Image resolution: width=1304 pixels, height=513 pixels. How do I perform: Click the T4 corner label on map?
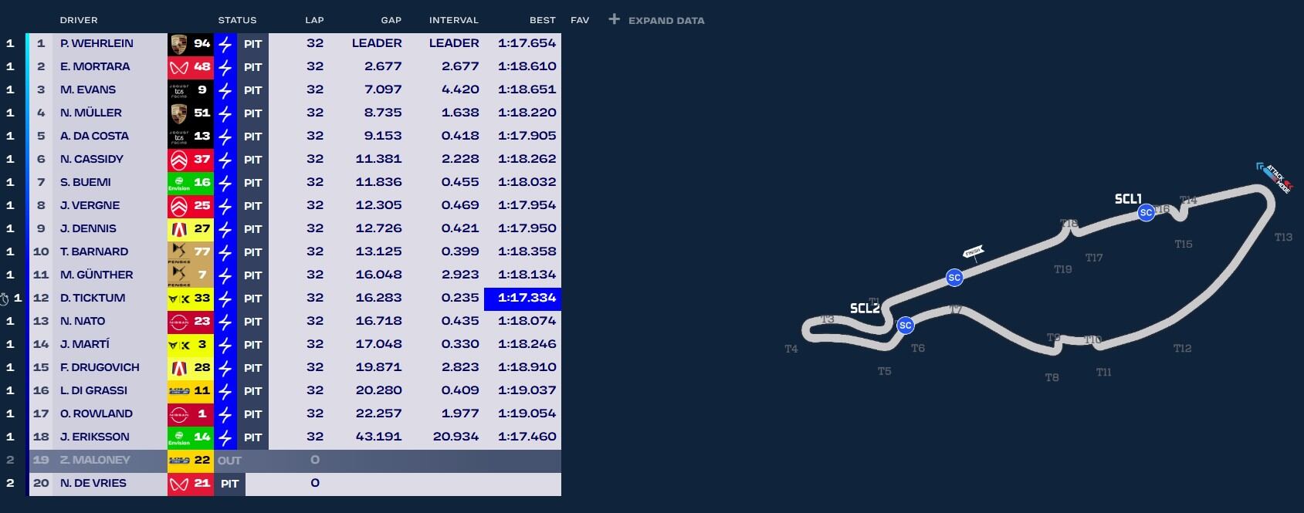(791, 349)
